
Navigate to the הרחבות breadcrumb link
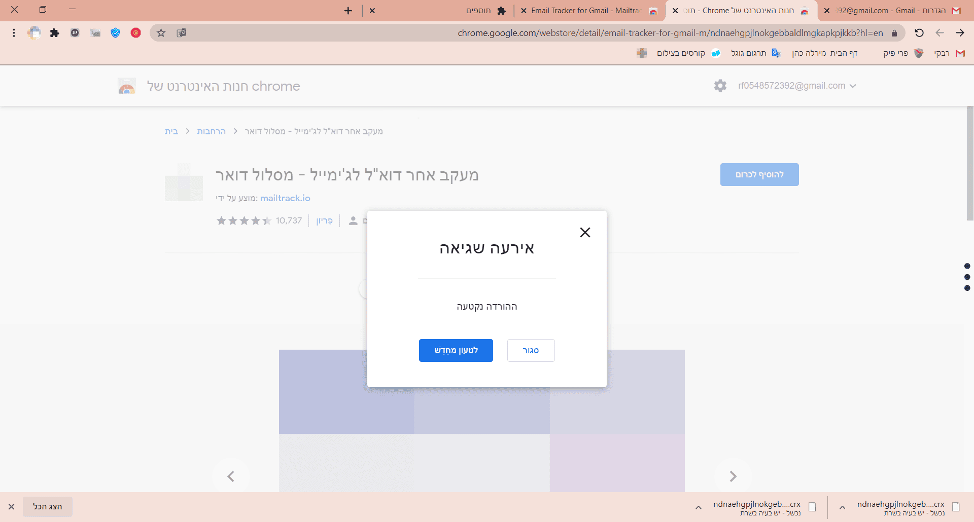coord(212,131)
